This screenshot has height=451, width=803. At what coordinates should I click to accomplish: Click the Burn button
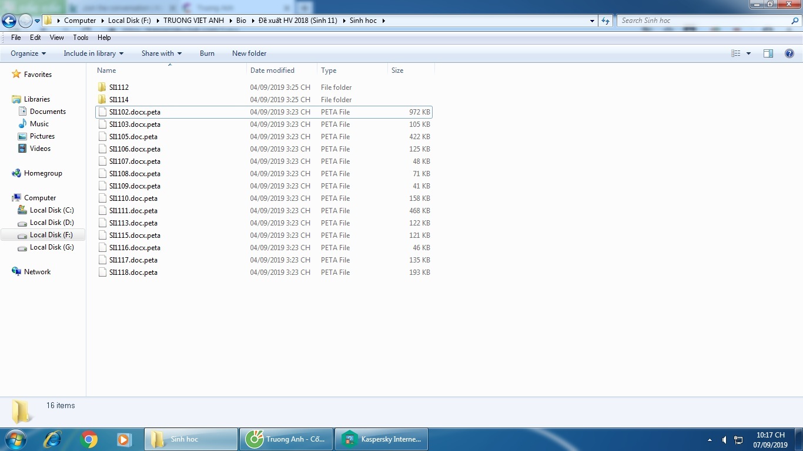coord(207,53)
